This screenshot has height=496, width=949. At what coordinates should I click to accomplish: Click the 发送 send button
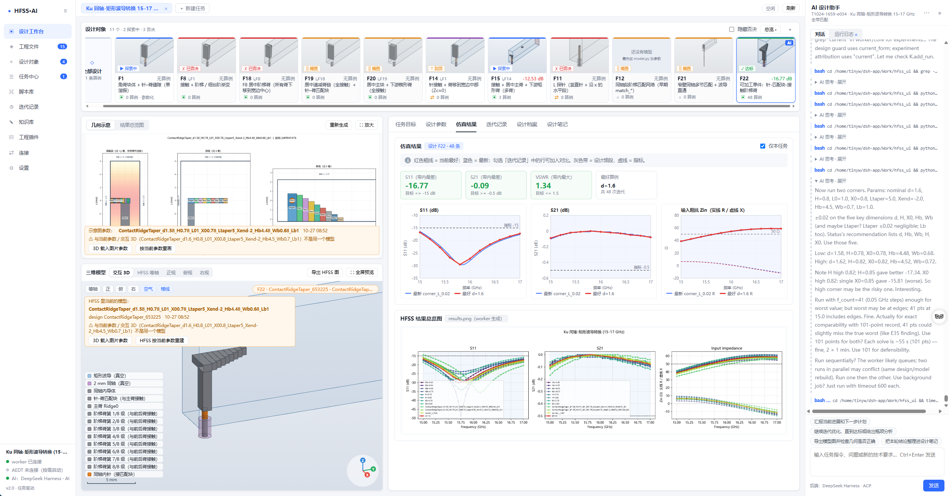(933, 485)
